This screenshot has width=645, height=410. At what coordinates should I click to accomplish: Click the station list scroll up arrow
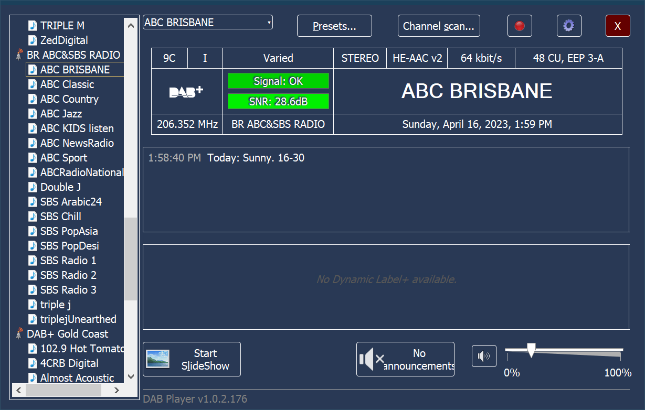pyautogui.click(x=130, y=24)
